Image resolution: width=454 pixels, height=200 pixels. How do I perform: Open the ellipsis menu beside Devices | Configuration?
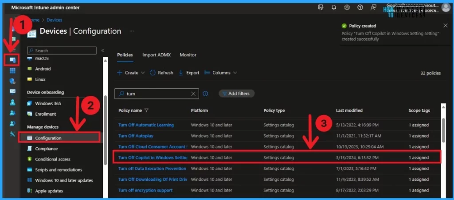point(132,31)
